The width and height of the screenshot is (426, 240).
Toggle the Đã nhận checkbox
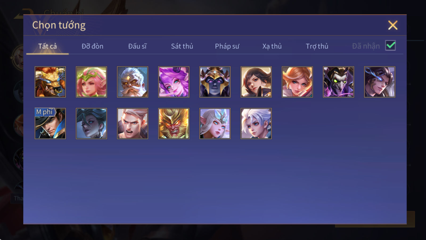(x=390, y=46)
